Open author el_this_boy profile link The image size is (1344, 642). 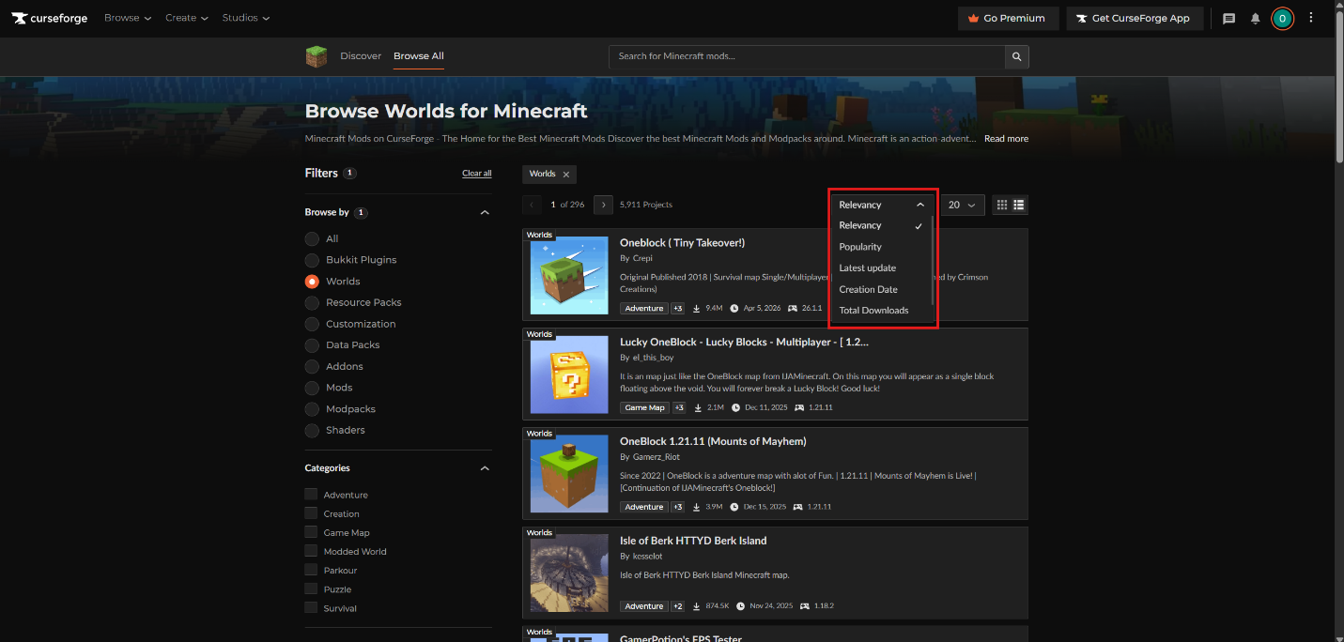pos(654,358)
